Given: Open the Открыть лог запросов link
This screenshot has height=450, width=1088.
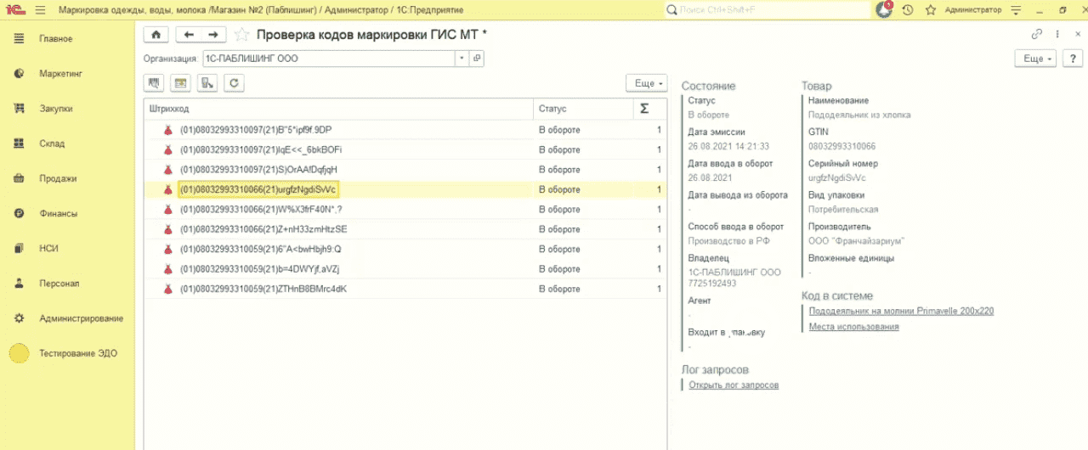Looking at the screenshot, I should click(734, 385).
